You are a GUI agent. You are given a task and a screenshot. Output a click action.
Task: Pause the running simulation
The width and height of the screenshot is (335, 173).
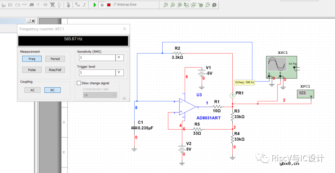click(x=102, y=5)
